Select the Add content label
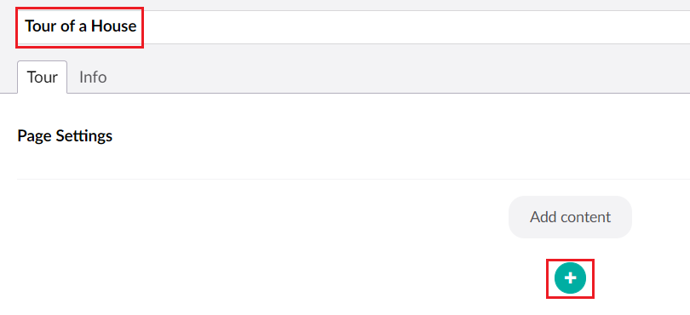This screenshot has width=690, height=315. click(570, 217)
